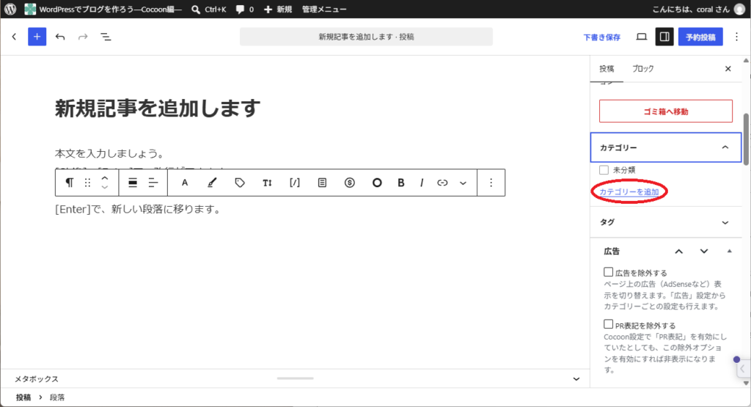Open the editor options three-dot menu
Screen dimensions: 751x407
click(x=736, y=37)
